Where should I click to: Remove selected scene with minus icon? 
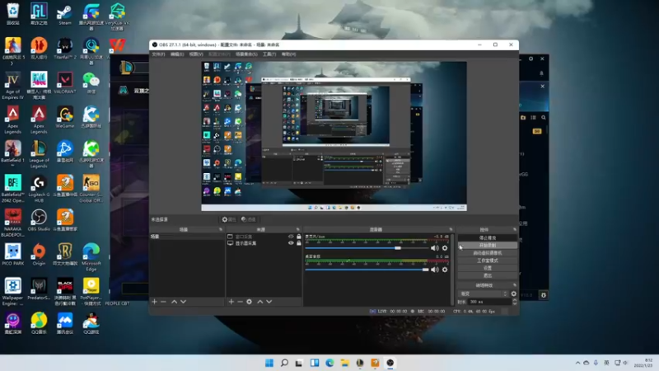point(163,302)
